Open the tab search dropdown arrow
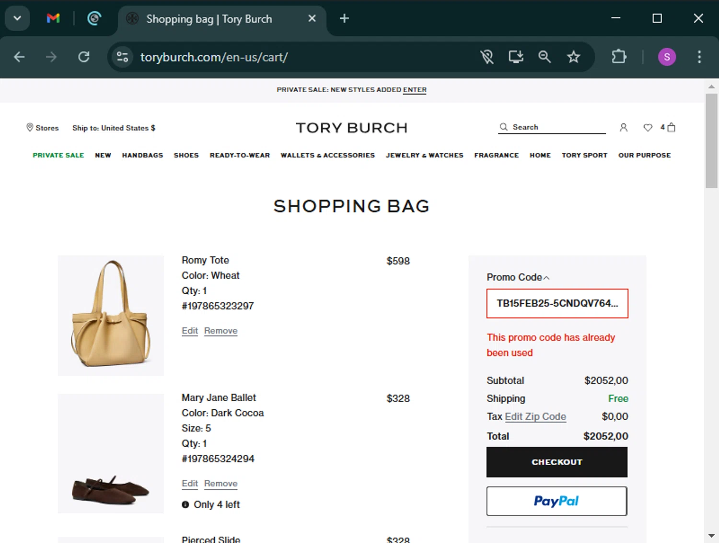 pos(17,19)
